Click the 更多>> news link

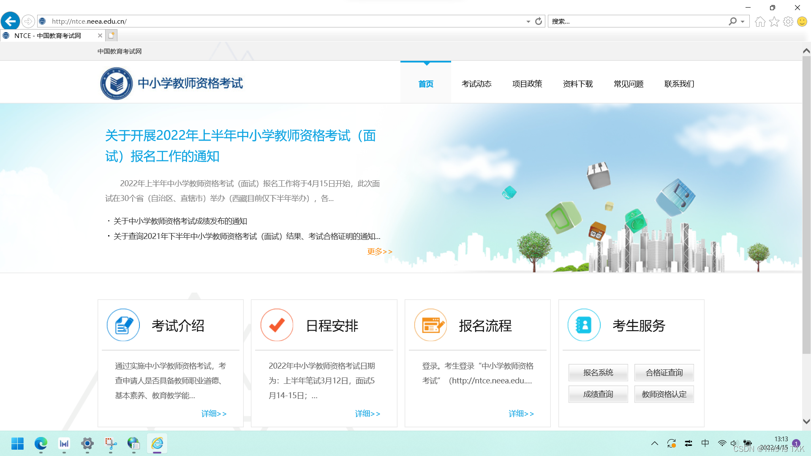coord(379,252)
